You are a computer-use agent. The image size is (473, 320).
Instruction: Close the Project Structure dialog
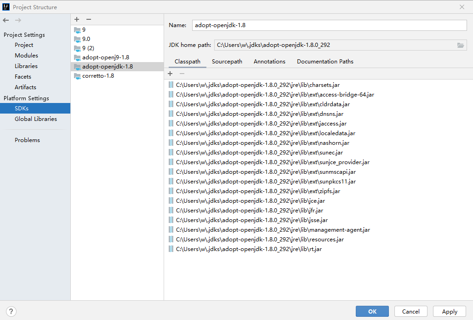coord(462,7)
